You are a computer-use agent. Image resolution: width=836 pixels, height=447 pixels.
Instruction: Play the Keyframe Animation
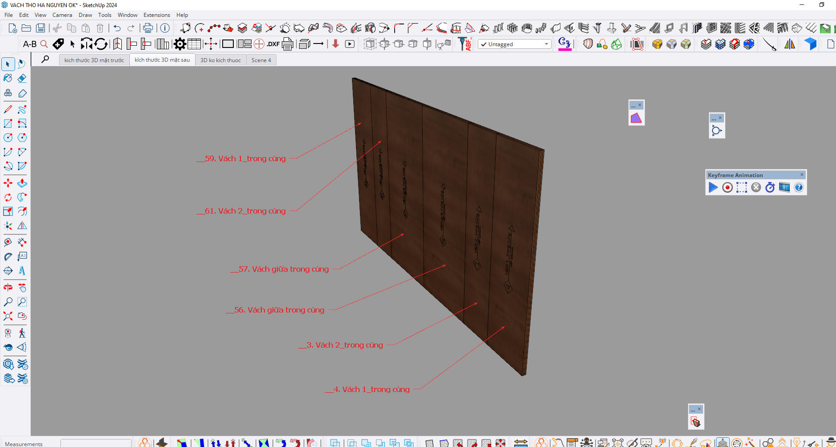[713, 187]
